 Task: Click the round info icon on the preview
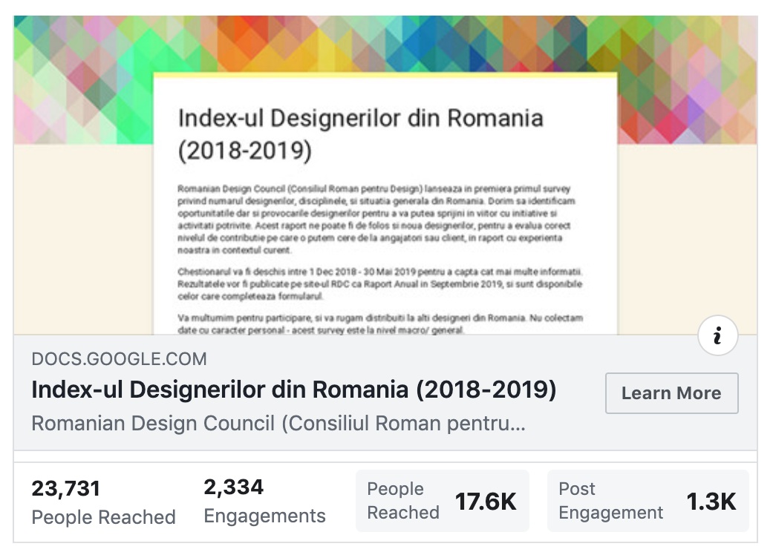click(718, 336)
